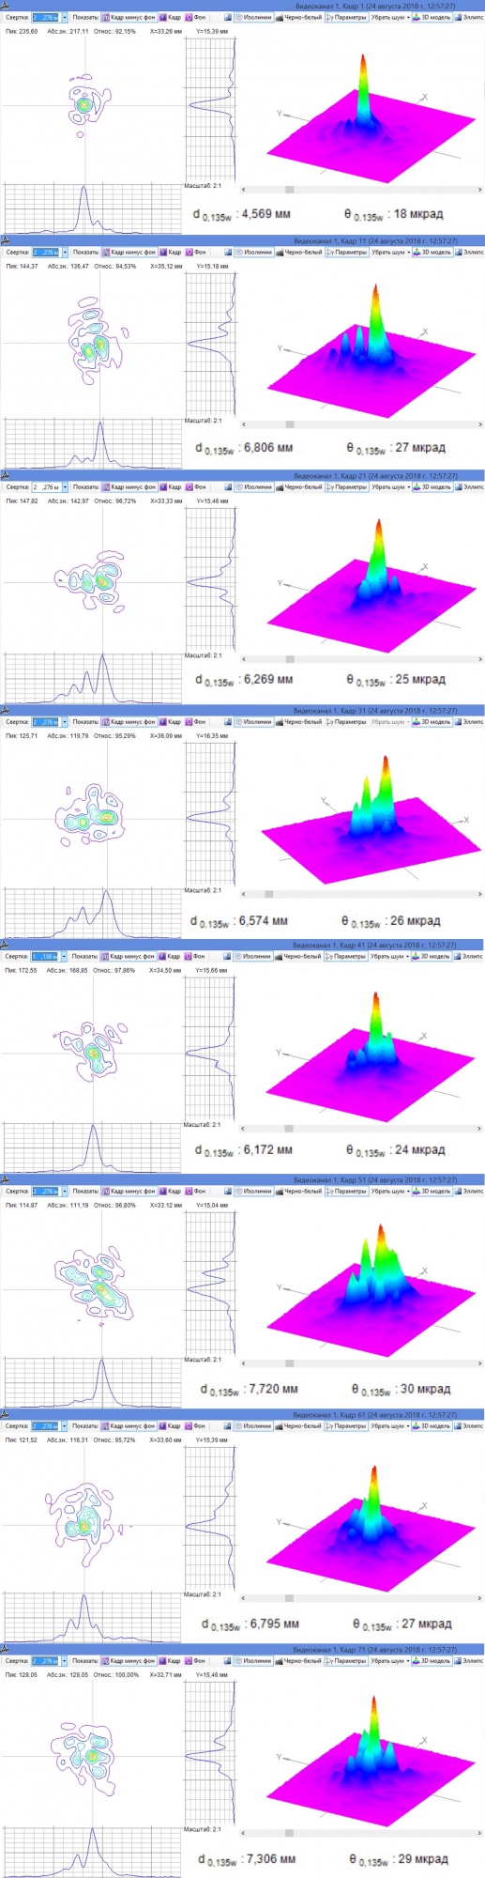
Task: Show Кадр in the Кадр 41 panel
Action: (x=171, y=956)
